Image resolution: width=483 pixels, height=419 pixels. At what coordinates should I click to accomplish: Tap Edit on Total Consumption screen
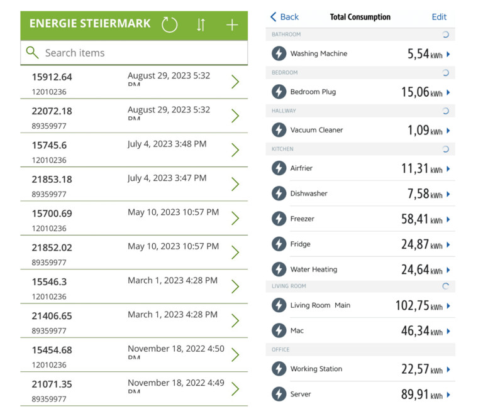click(x=440, y=17)
